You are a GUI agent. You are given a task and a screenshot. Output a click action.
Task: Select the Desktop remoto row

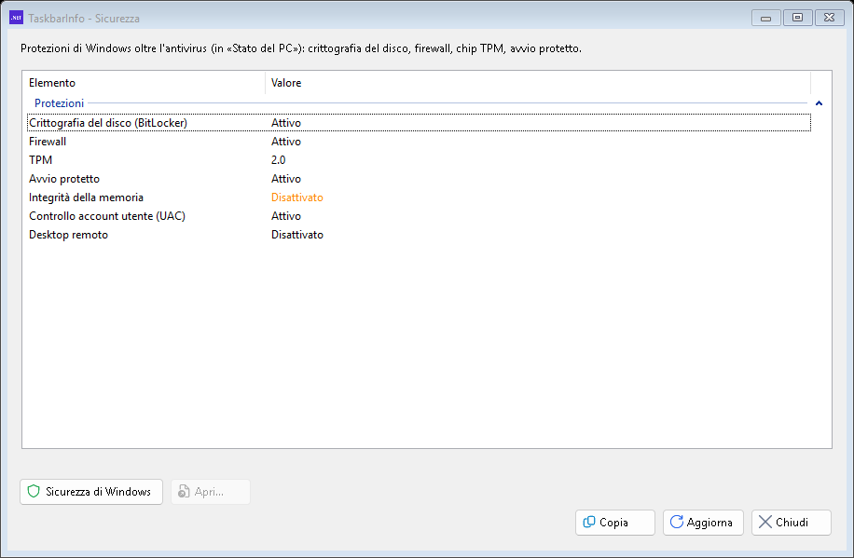(419, 235)
